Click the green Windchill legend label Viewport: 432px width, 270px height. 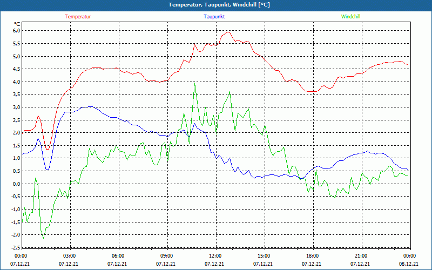click(350, 17)
